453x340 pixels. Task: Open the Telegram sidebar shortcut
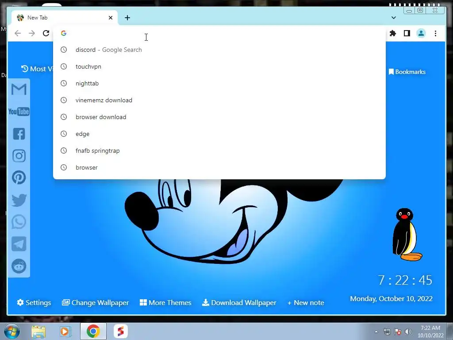click(19, 244)
